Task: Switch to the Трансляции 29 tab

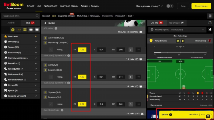Action: point(176,23)
